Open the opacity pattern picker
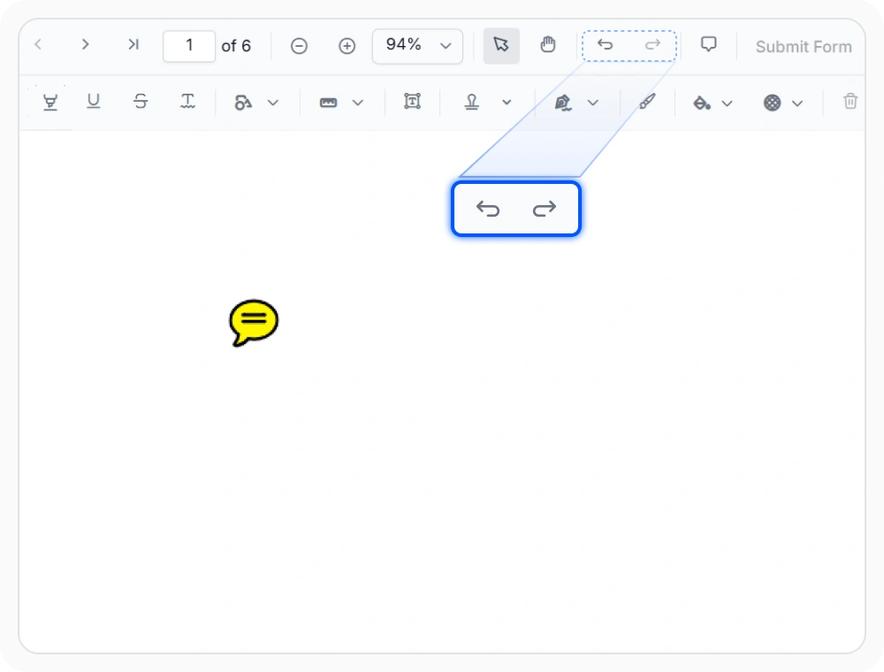The image size is (884, 672). click(x=773, y=103)
